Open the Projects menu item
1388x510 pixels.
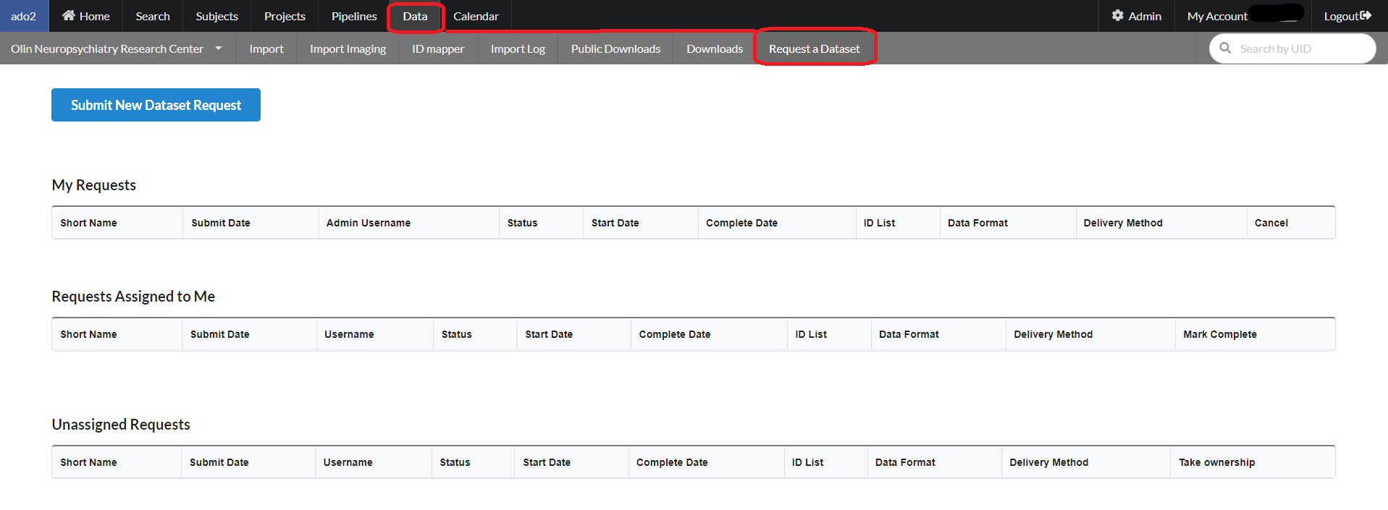[x=285, y=16]
